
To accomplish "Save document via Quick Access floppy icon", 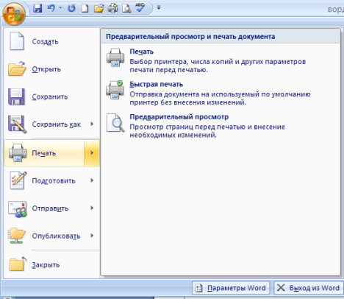I will [37, 8].
